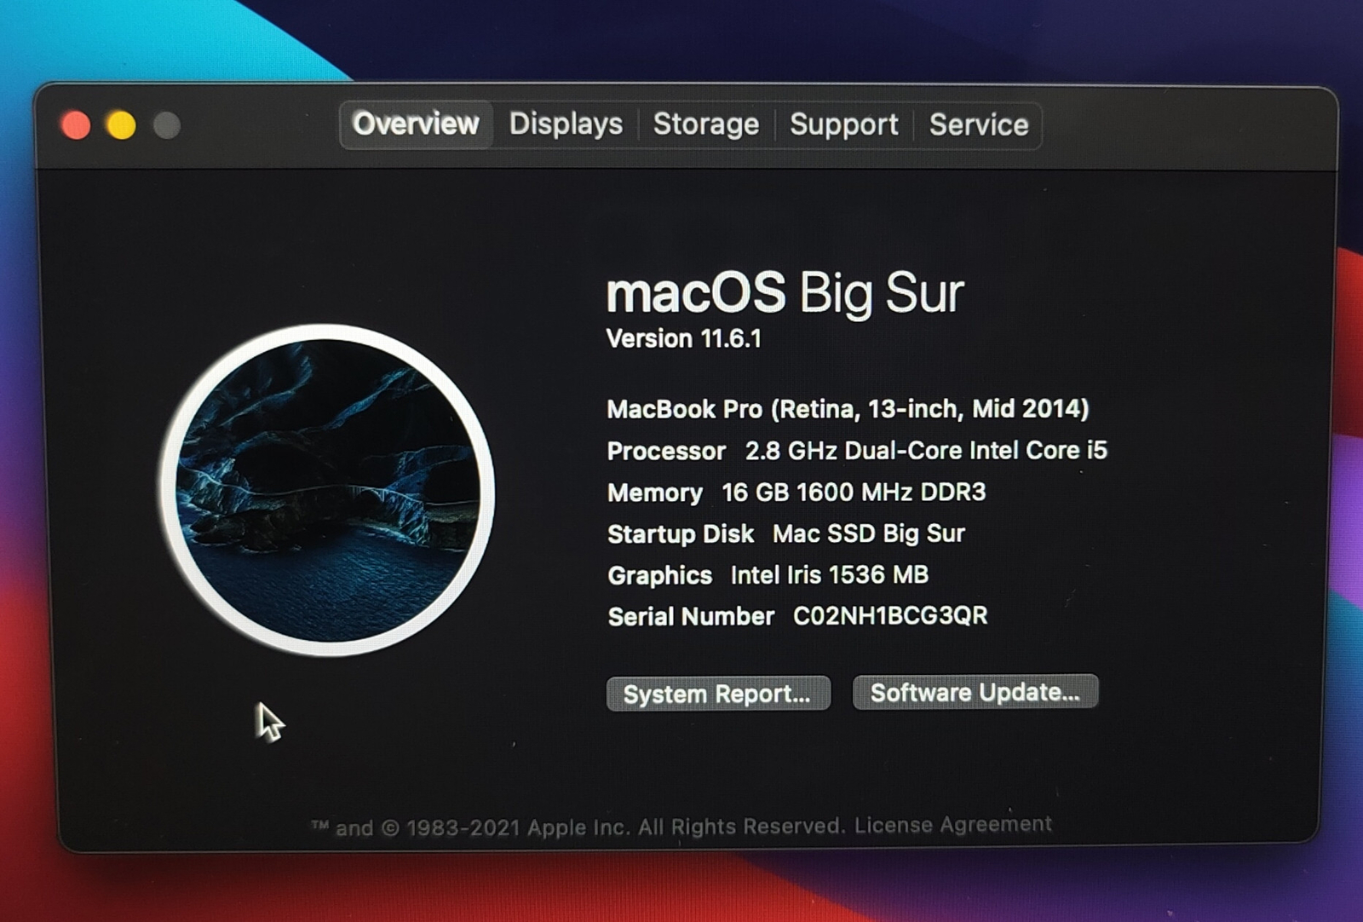Open the License Agreement link

click(x=952, y=824)
